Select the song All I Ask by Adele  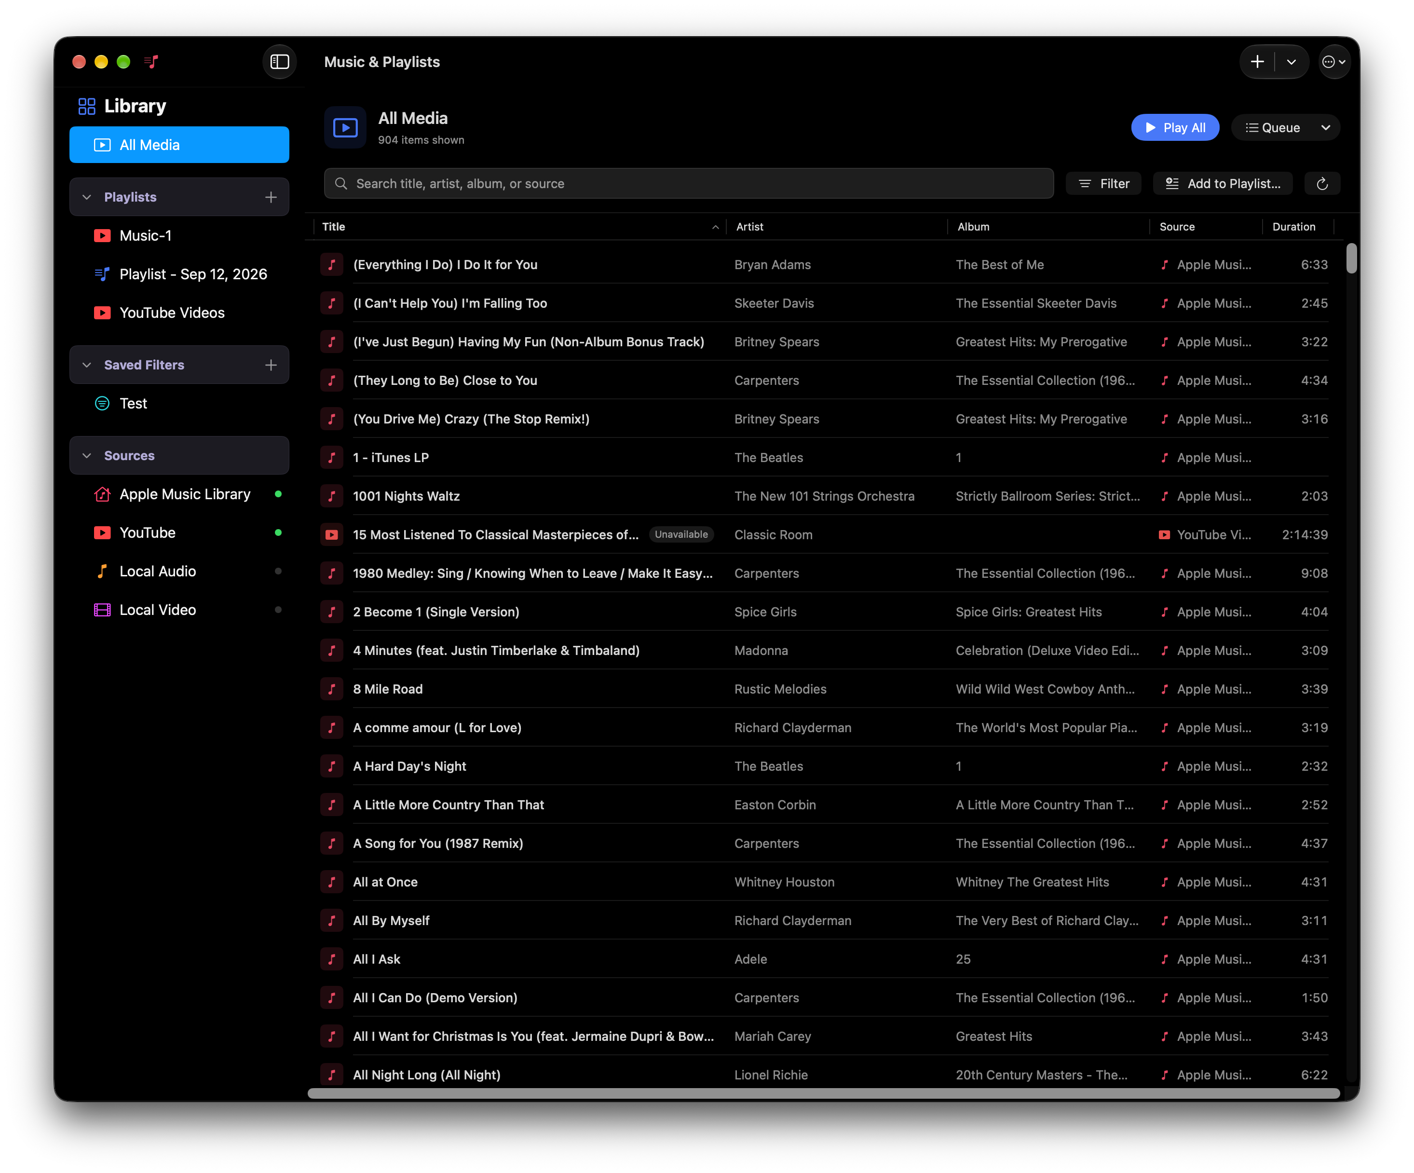(x=825, y=959)
